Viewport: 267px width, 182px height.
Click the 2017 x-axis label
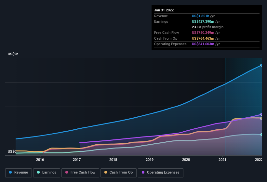[77, 160]
